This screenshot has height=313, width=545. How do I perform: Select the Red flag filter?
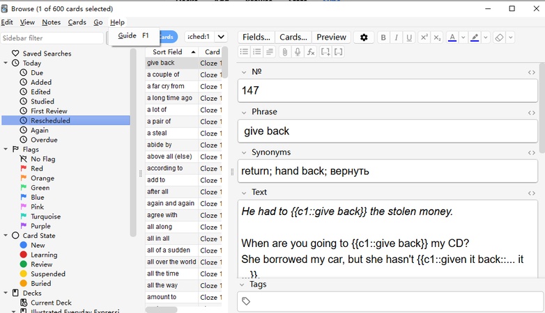point(37,168)
